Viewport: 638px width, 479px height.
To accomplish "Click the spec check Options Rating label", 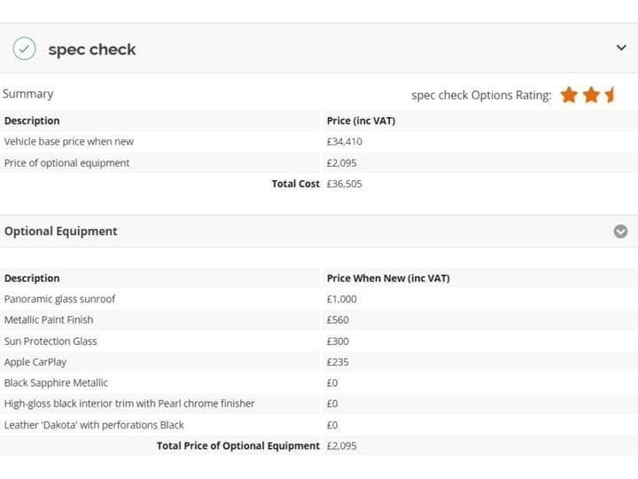I will coord(481,95).
